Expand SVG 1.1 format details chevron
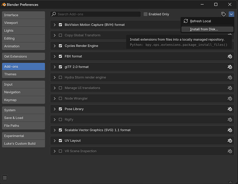The height and width of the screenshot is (184, 238). click(x=55, y=130)
